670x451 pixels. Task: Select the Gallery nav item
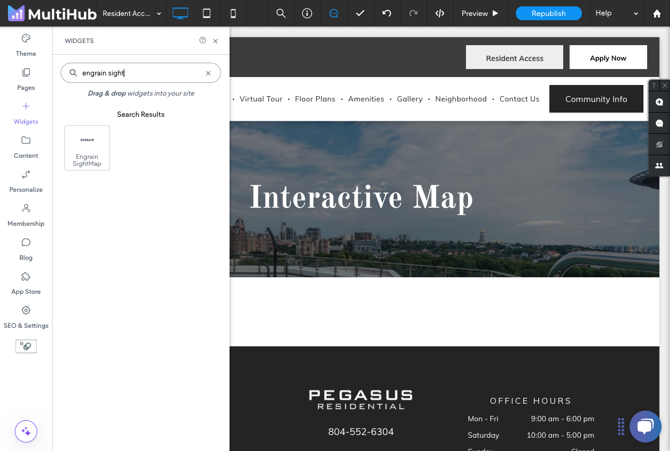tap(410, 99)
